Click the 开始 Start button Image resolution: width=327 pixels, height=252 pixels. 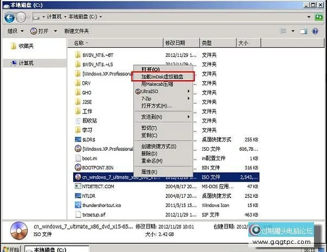(x=11, y=249)
